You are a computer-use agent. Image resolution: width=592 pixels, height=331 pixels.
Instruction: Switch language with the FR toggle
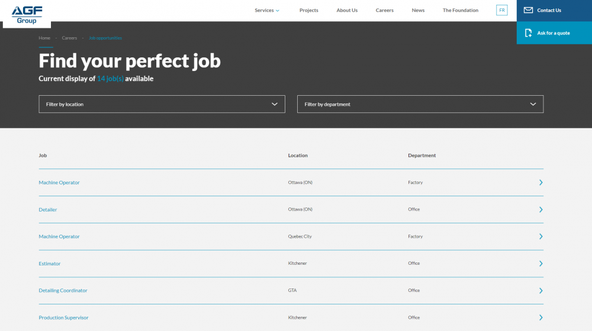click(x=501, y=10)
